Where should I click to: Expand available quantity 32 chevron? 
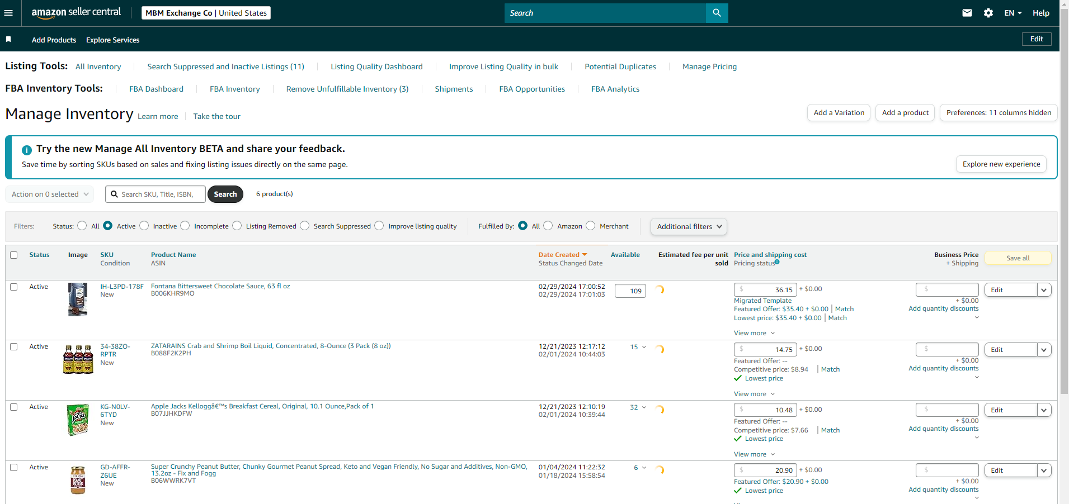[644, 407]
